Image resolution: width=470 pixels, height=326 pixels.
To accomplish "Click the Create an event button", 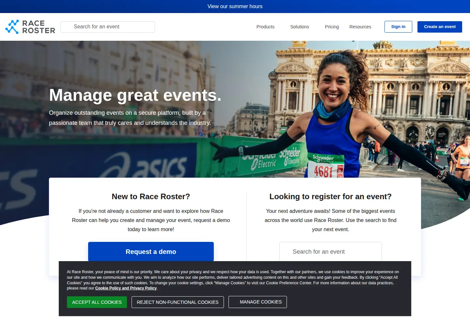I will point(440,27).
